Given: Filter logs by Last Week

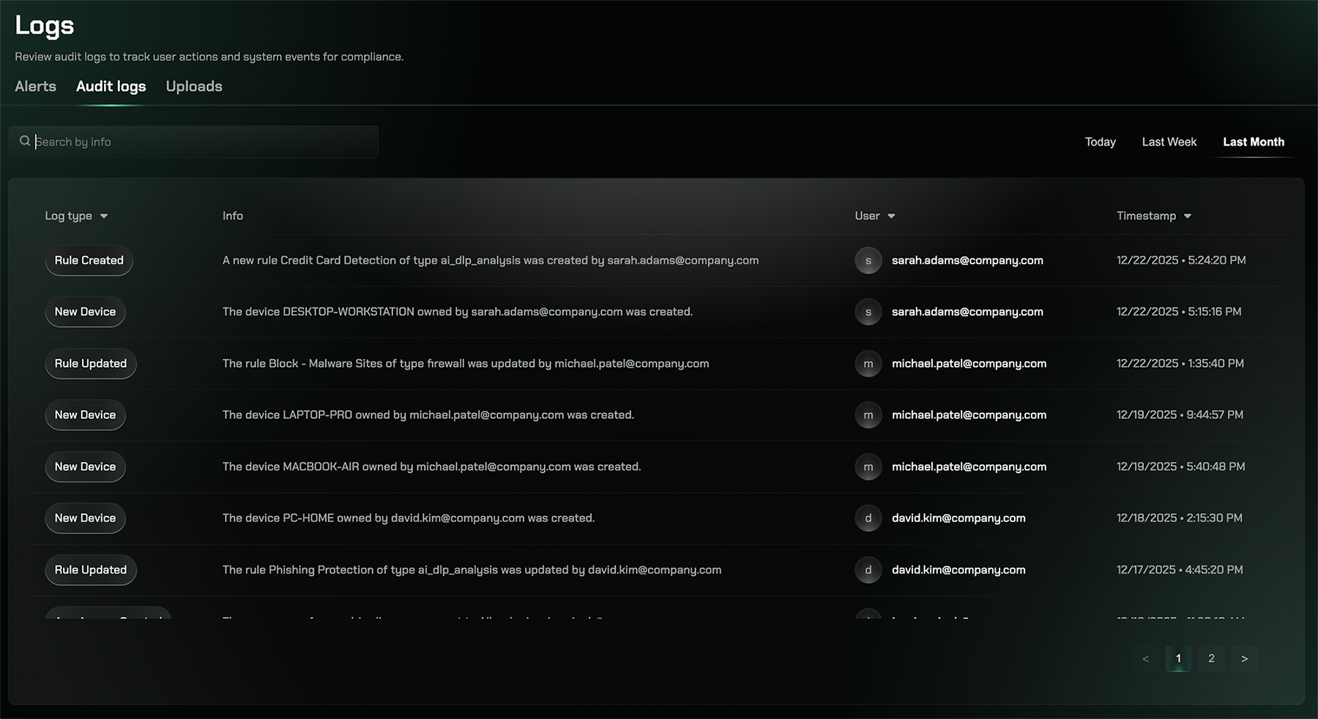Looking at the screenshot, I should (1169, 141).
